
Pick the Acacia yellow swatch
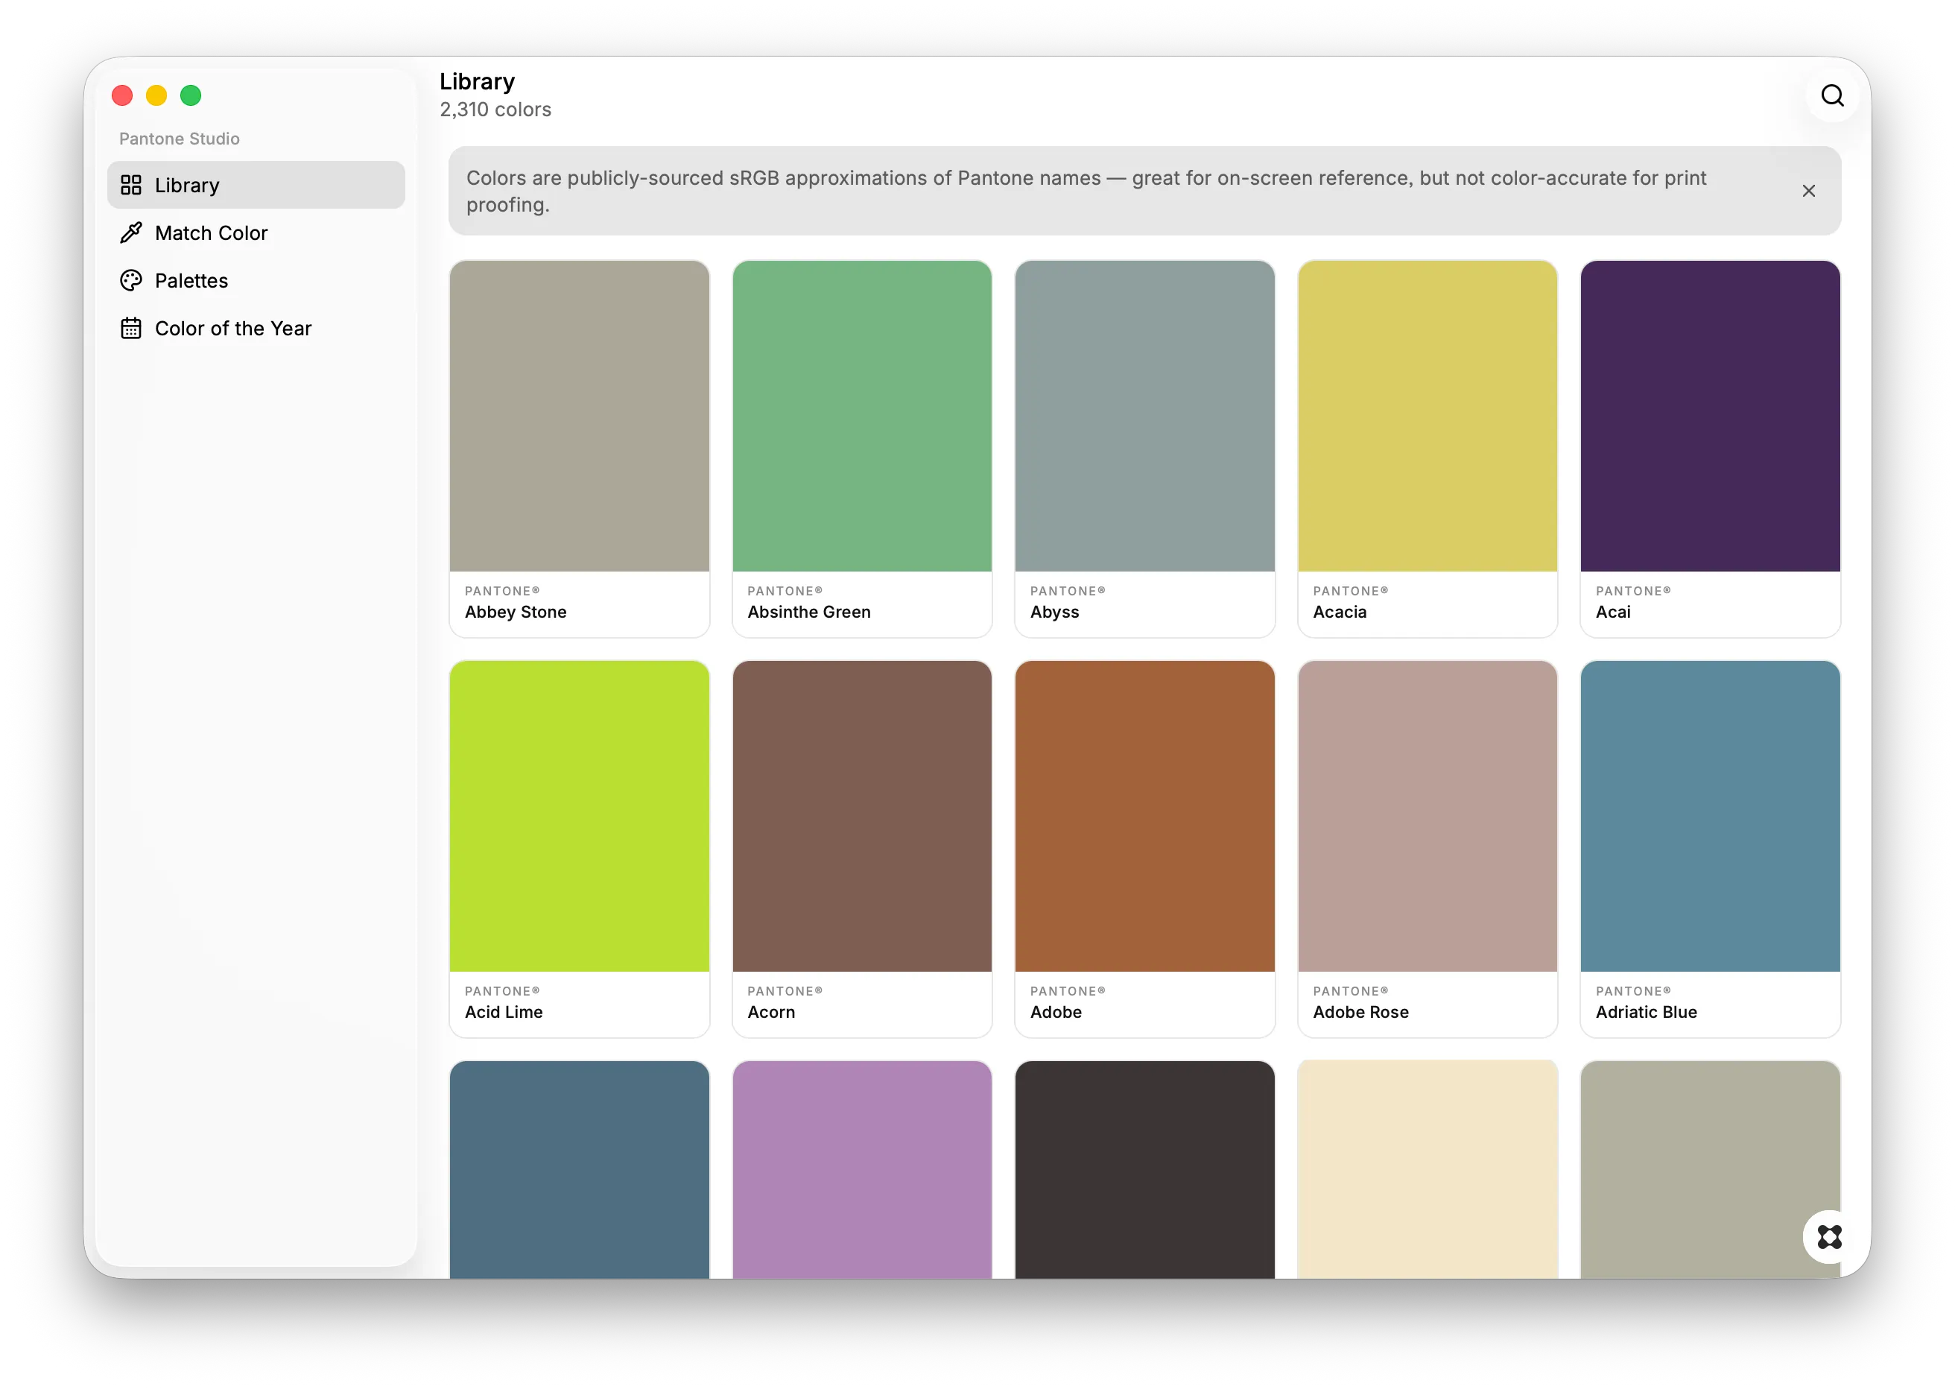pyautogui.click(x=1428, y=417)
